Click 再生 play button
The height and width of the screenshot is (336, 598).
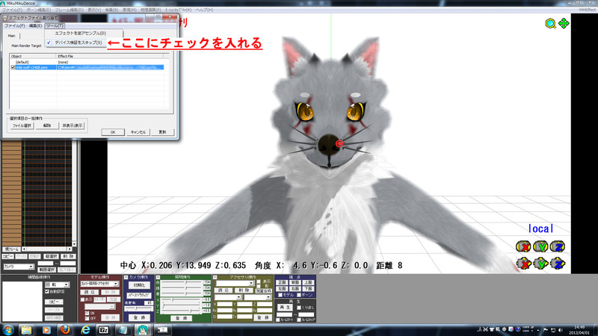(285, 307)
